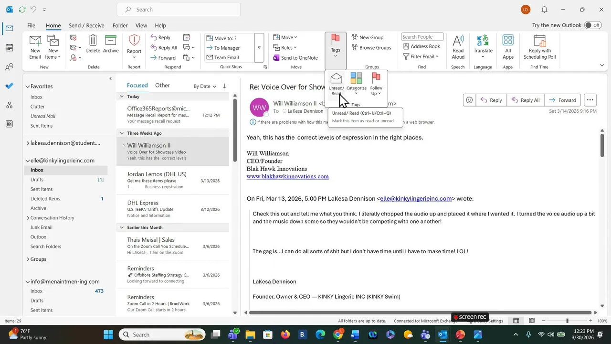Viewport: 611px width, 344px height.
Task: Switch to Reading view in the status bar
Action: [532, 321]
